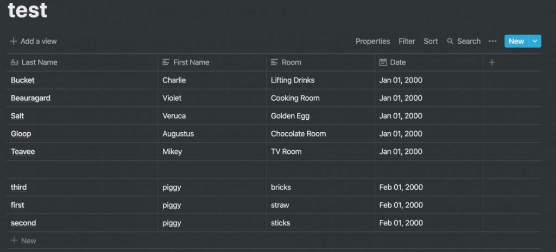Open the Properties menu

372,41
